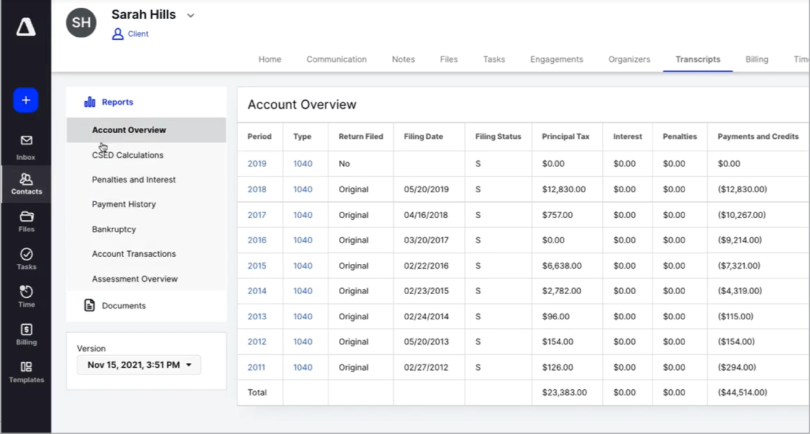Open the Version date dropdown
The height and width of the screenshot is (434, 810).
tap(139, 365)
